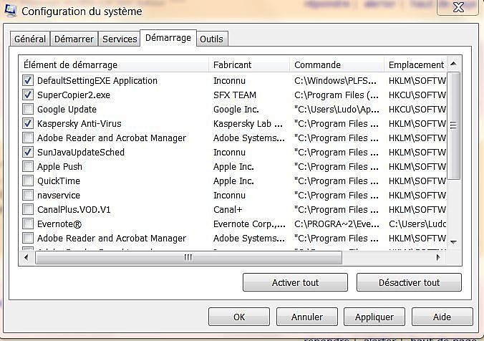Uncheck DefaultSettingEXE Application checkbox
This screenshot has width=484, height=341.
28,80
